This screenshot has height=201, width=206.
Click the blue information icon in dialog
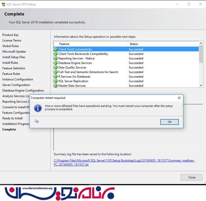tap(38, 108)
